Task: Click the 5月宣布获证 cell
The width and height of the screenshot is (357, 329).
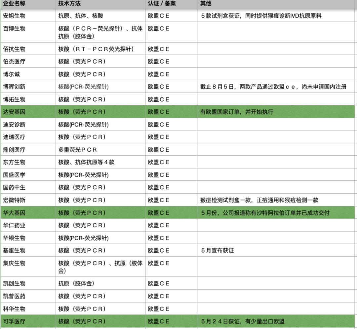Action: coord(276,250)
